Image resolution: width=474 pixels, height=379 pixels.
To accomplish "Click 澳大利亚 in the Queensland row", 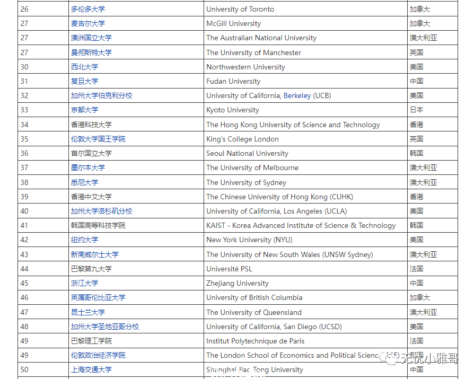I will pyautogui.click(x=423, y=312).
